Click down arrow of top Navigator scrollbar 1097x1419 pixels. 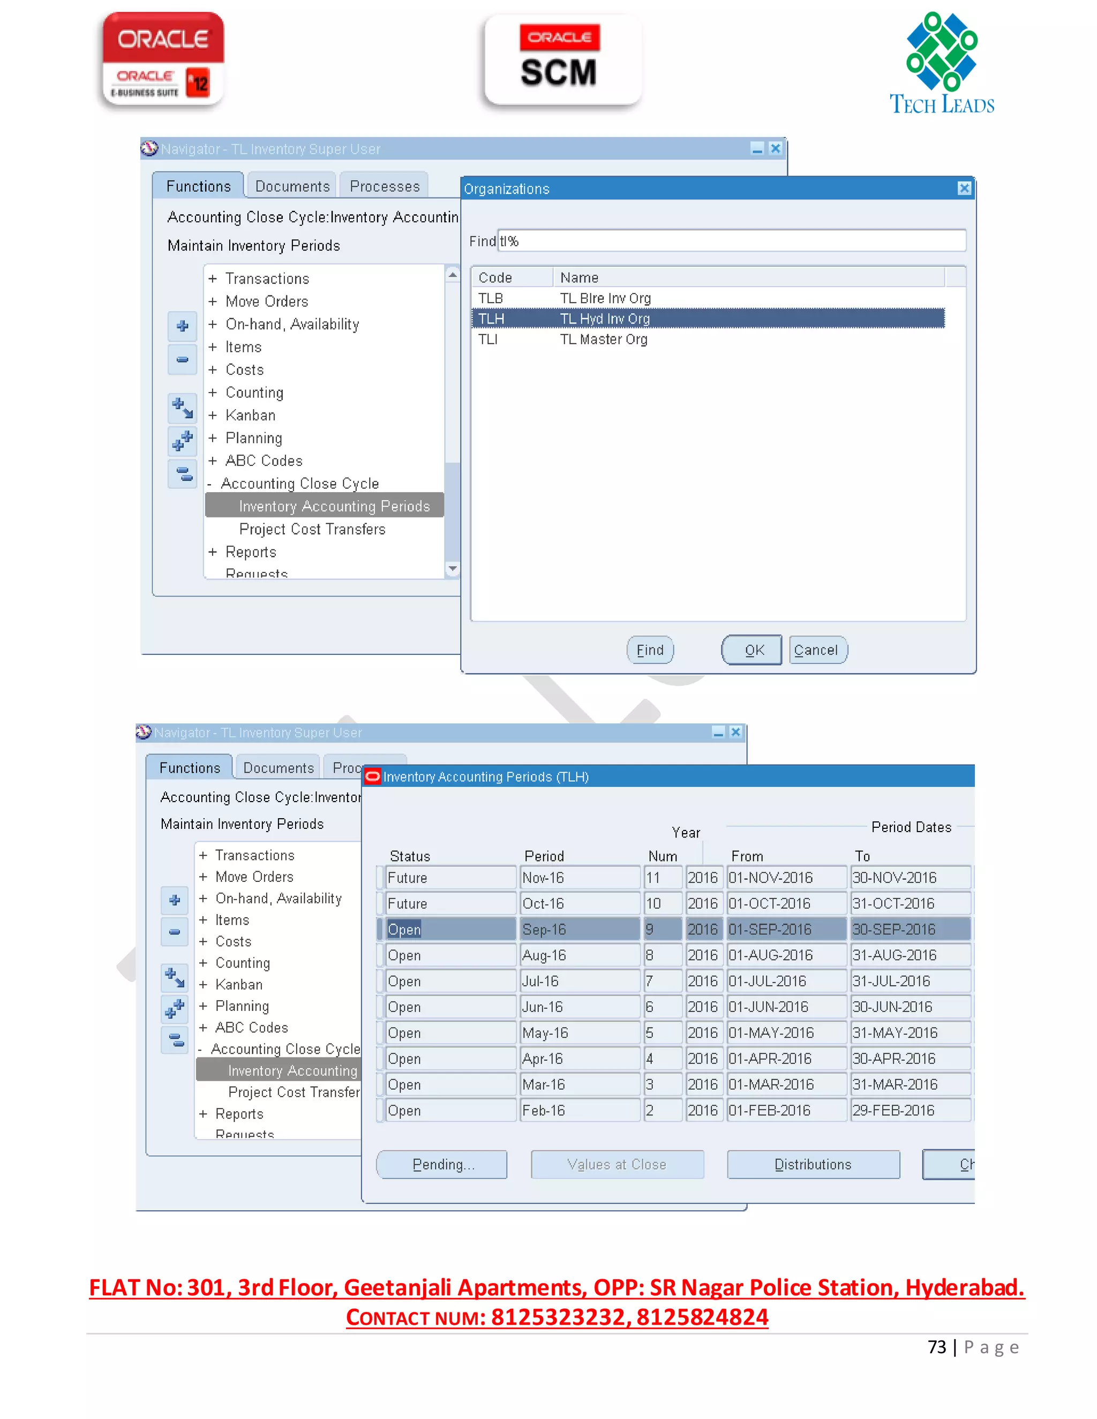point(453,569)
